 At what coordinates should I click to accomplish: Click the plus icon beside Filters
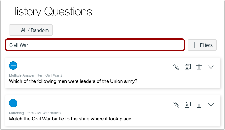195,45
